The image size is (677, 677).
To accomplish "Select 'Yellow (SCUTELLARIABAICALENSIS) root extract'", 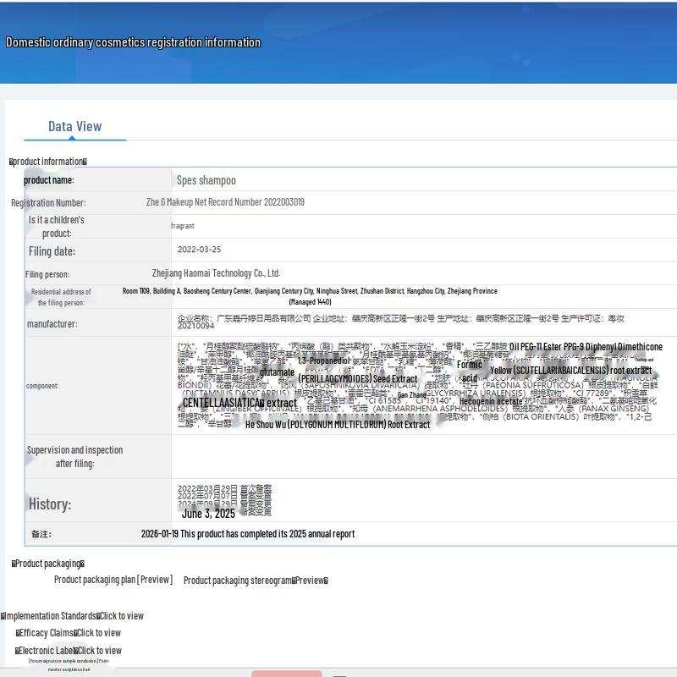I will tap(570, 371).
